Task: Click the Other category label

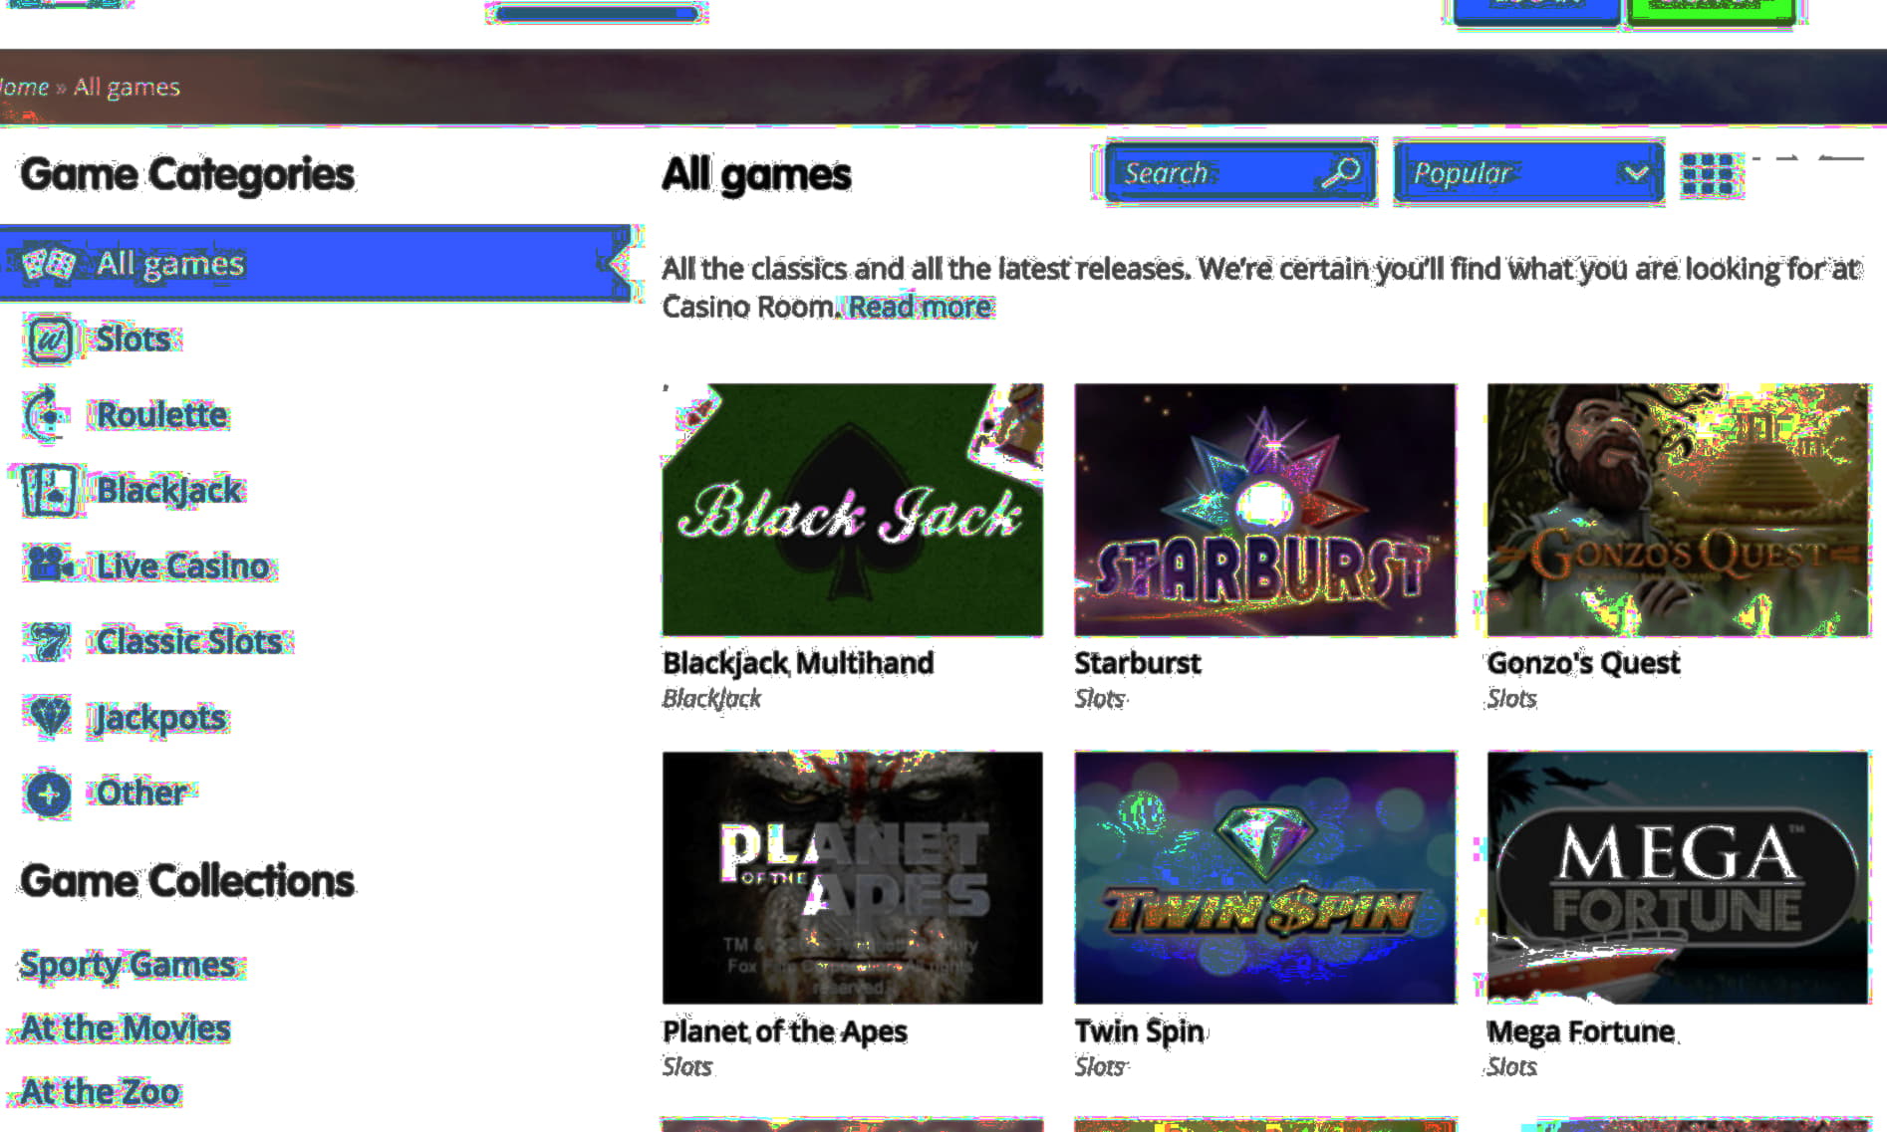Action: [141, 793]
